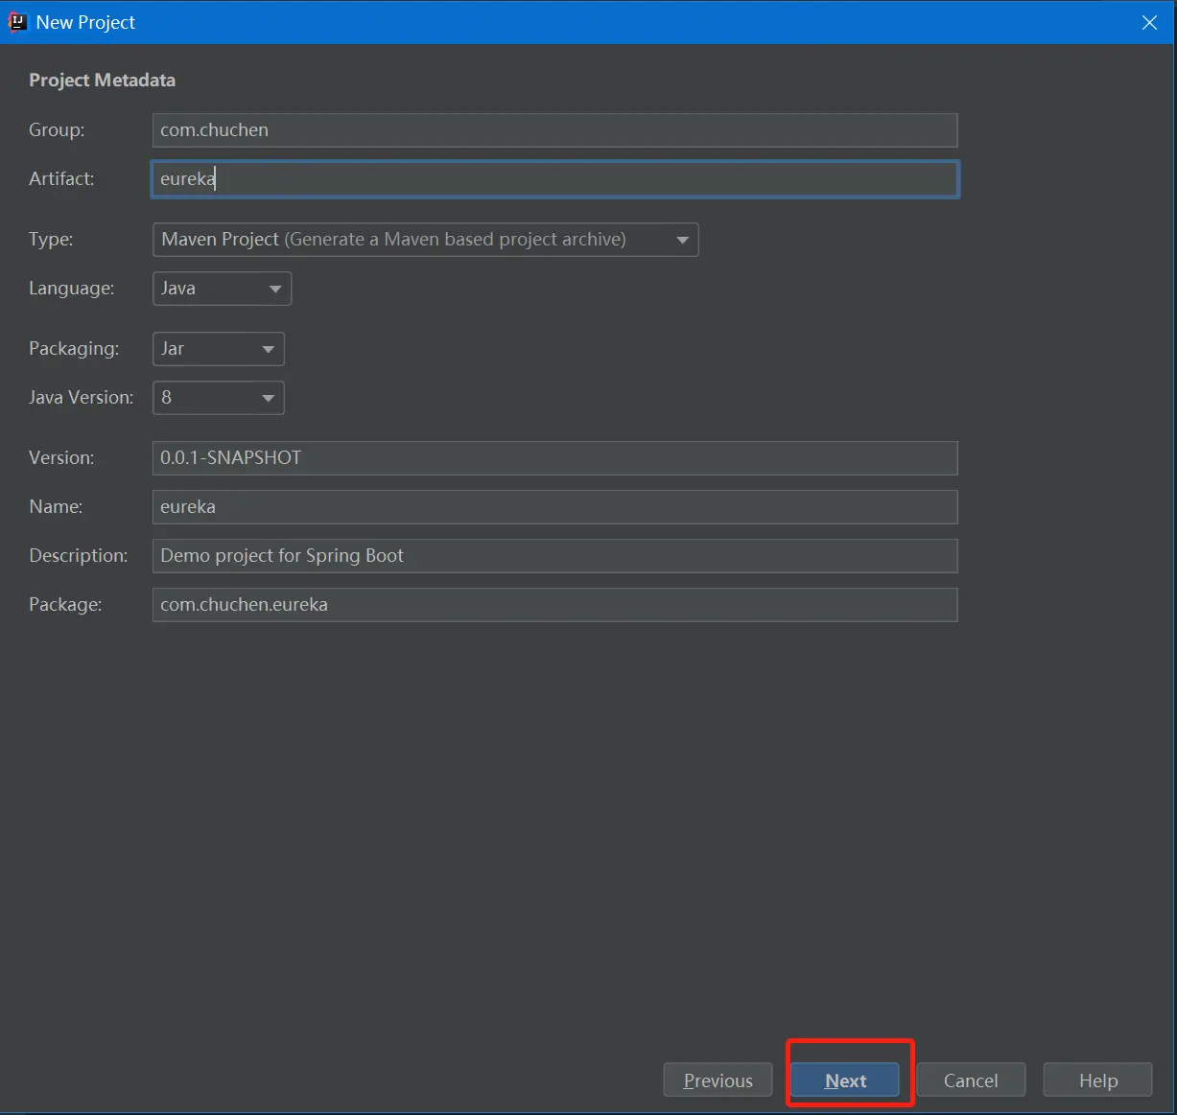Click the New Project title text
1177x1115 pixels.
pos(85,22)
